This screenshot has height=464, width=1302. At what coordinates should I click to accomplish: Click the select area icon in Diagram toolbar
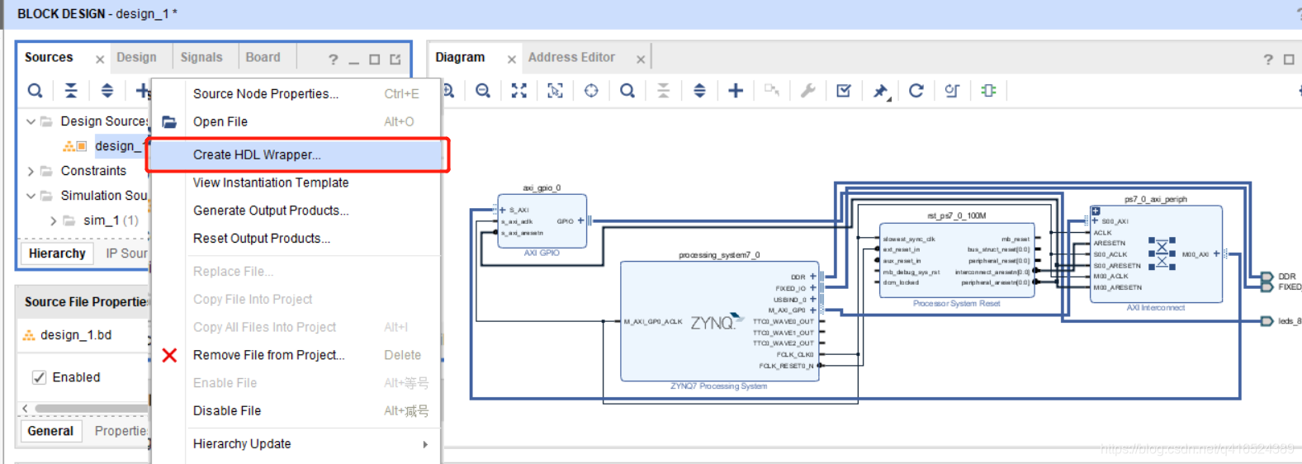coord(556,91)
